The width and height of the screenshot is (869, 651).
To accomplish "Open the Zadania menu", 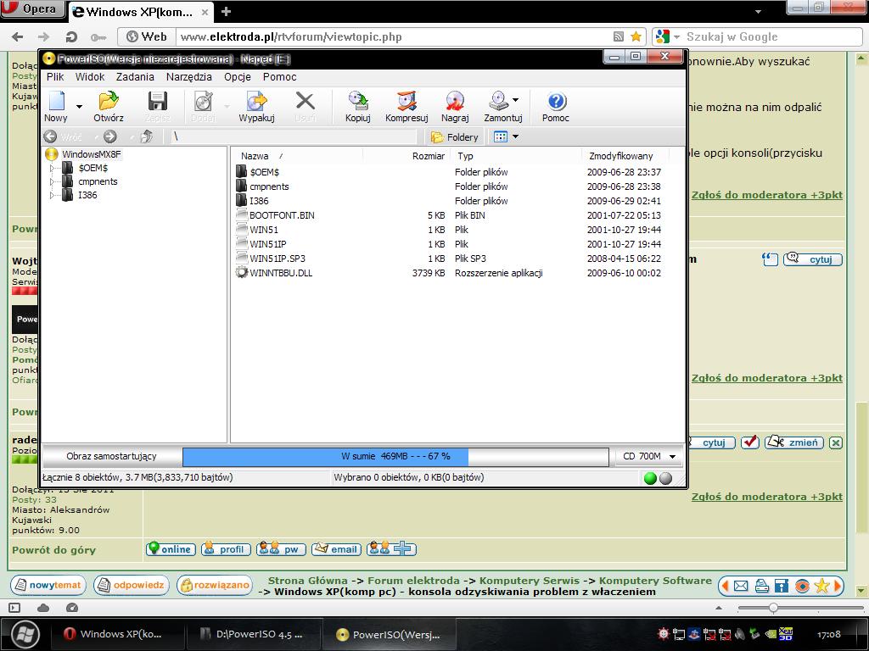I will coord(135,77).
